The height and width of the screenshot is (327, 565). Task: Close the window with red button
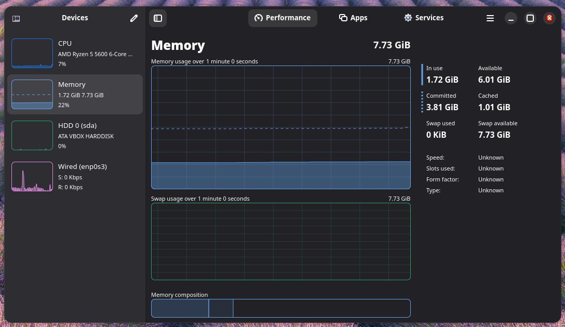point(549,18)
